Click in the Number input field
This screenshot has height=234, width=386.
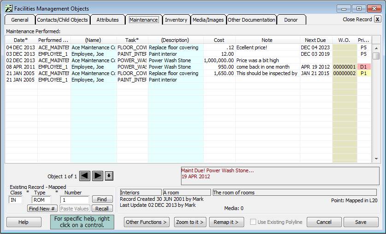pos(75,200)
